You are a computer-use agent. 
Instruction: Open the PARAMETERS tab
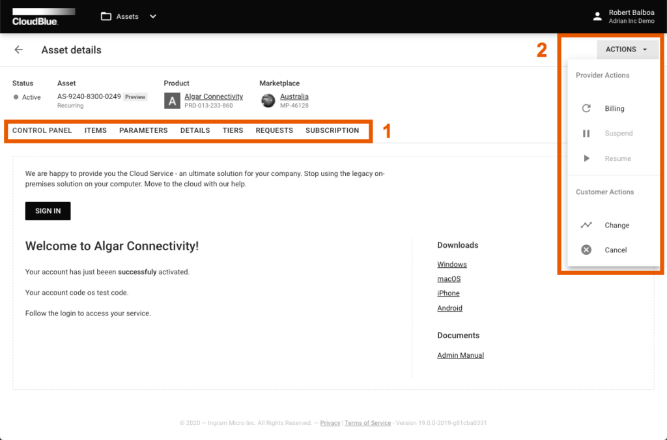coord(143,130)
